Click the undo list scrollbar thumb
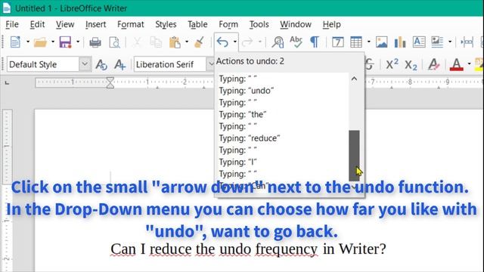 point(354,156)
